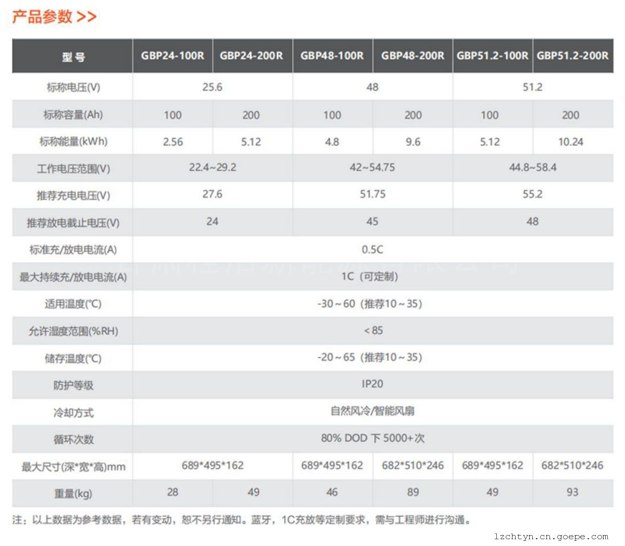The height and width of the screenshot is (546, 625).
Task: Select the GBP51.2-100R column header
Action: coord(492,55)
